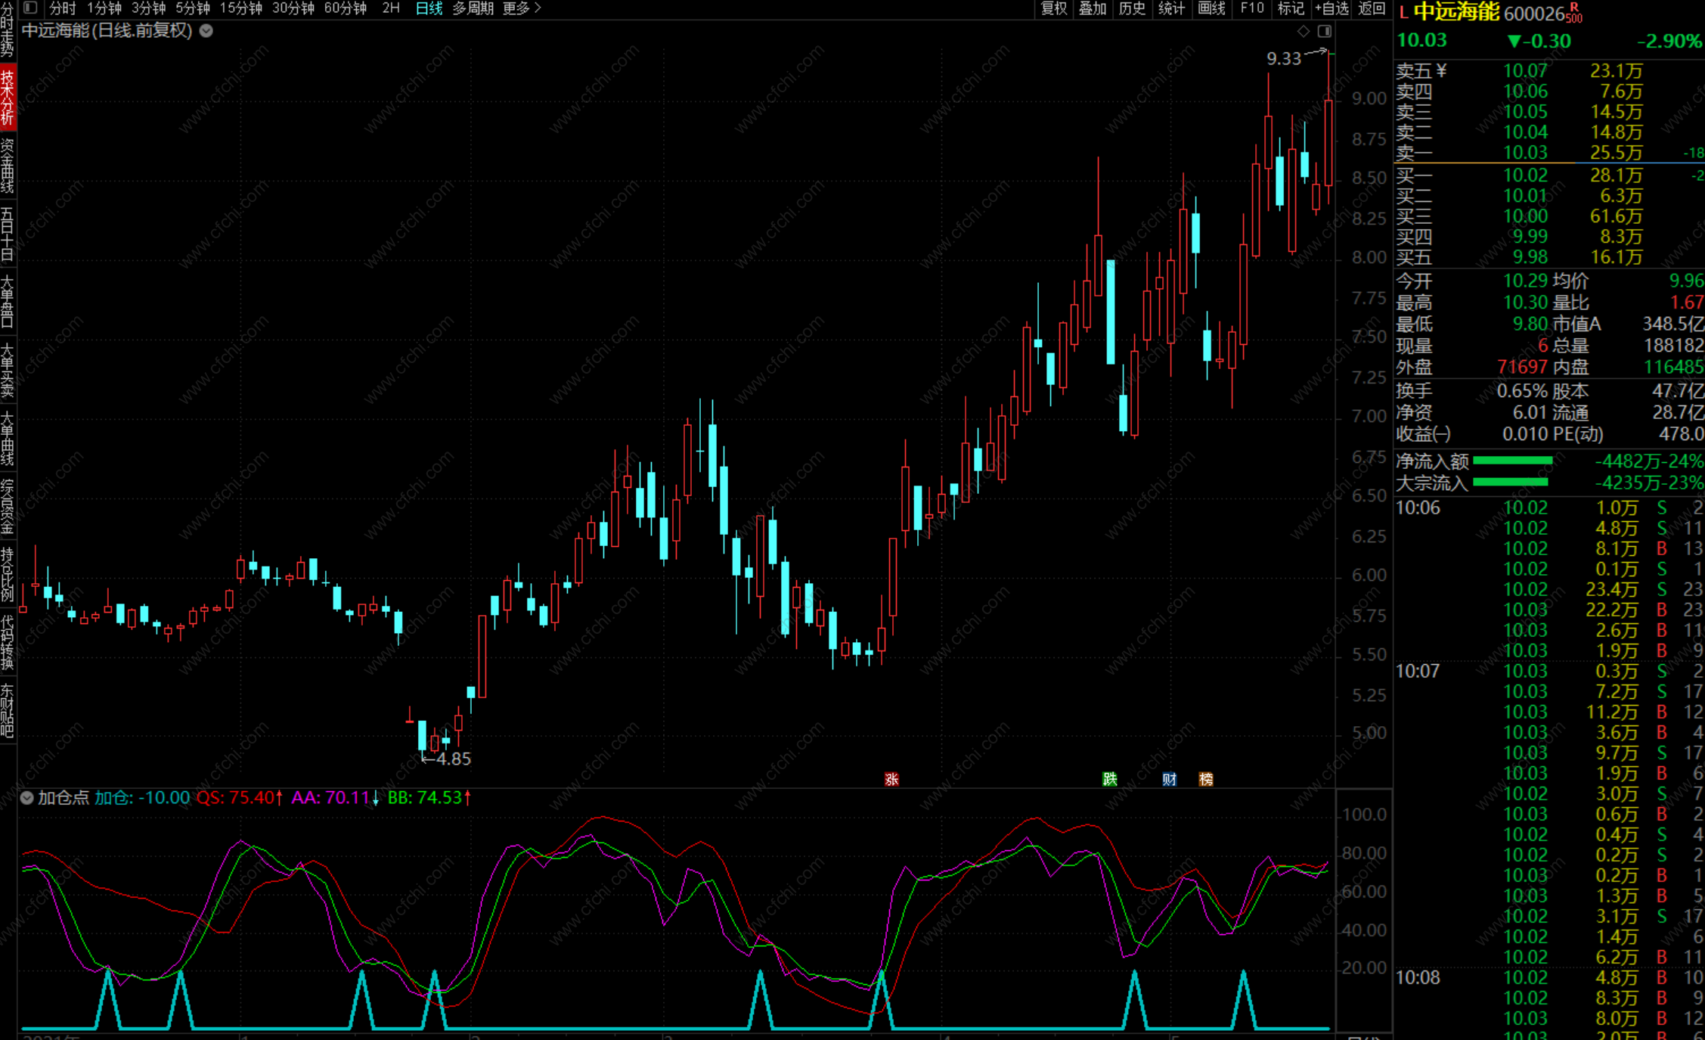Image resolution: width=1705 pixels, height=1040 pixels.
Task: Open the 画线 drawing tool
Action: tap(1211, 8)
